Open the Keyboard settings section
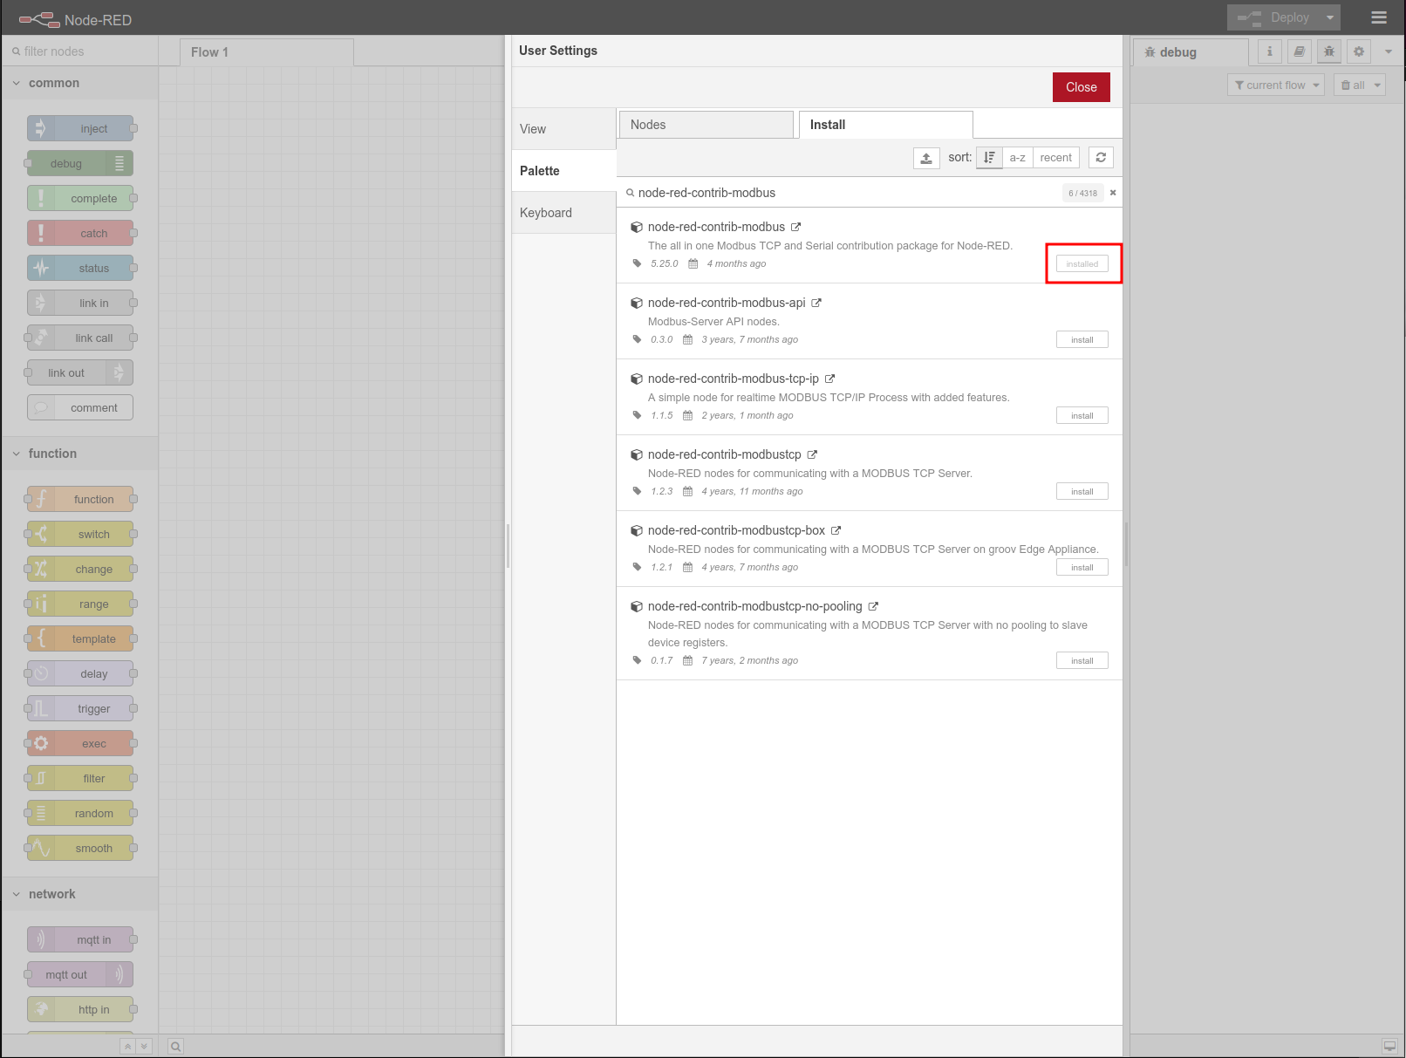This screenshot has width=1406, height=1058. click(546, 213)
